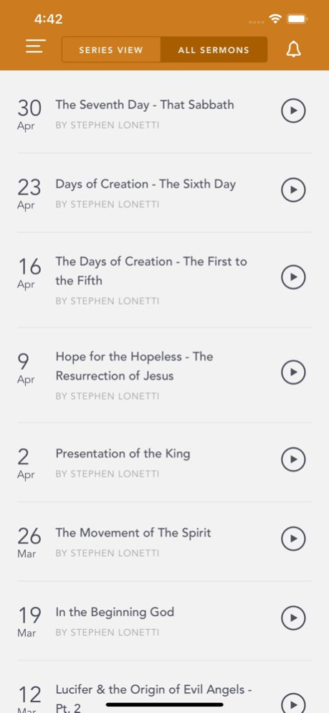The height and width of the screenshot is (713, 329).
Task: Play Days of Creation - The Sixth Day
Action: pyautogui.click(x=293, y=190)
